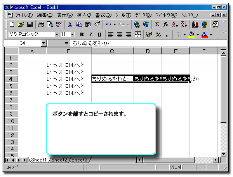
Task: Click the Map globe icon
Action: point(204,24)
